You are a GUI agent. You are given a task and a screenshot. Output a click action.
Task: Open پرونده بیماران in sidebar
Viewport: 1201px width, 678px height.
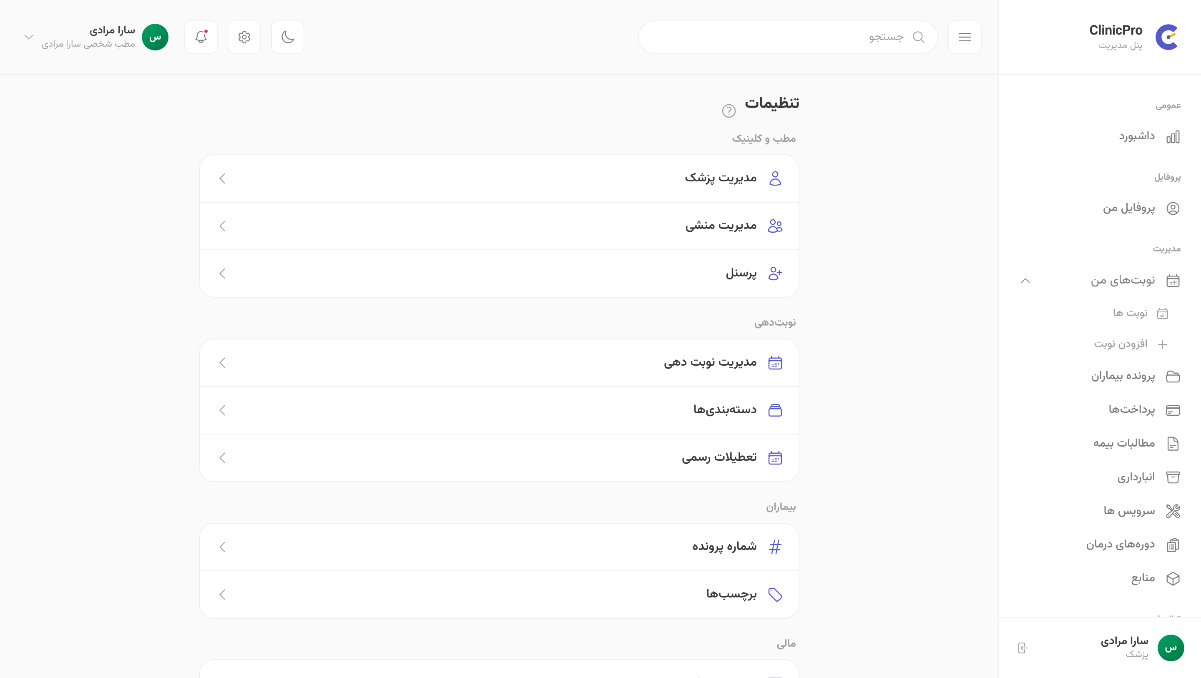1100,376
